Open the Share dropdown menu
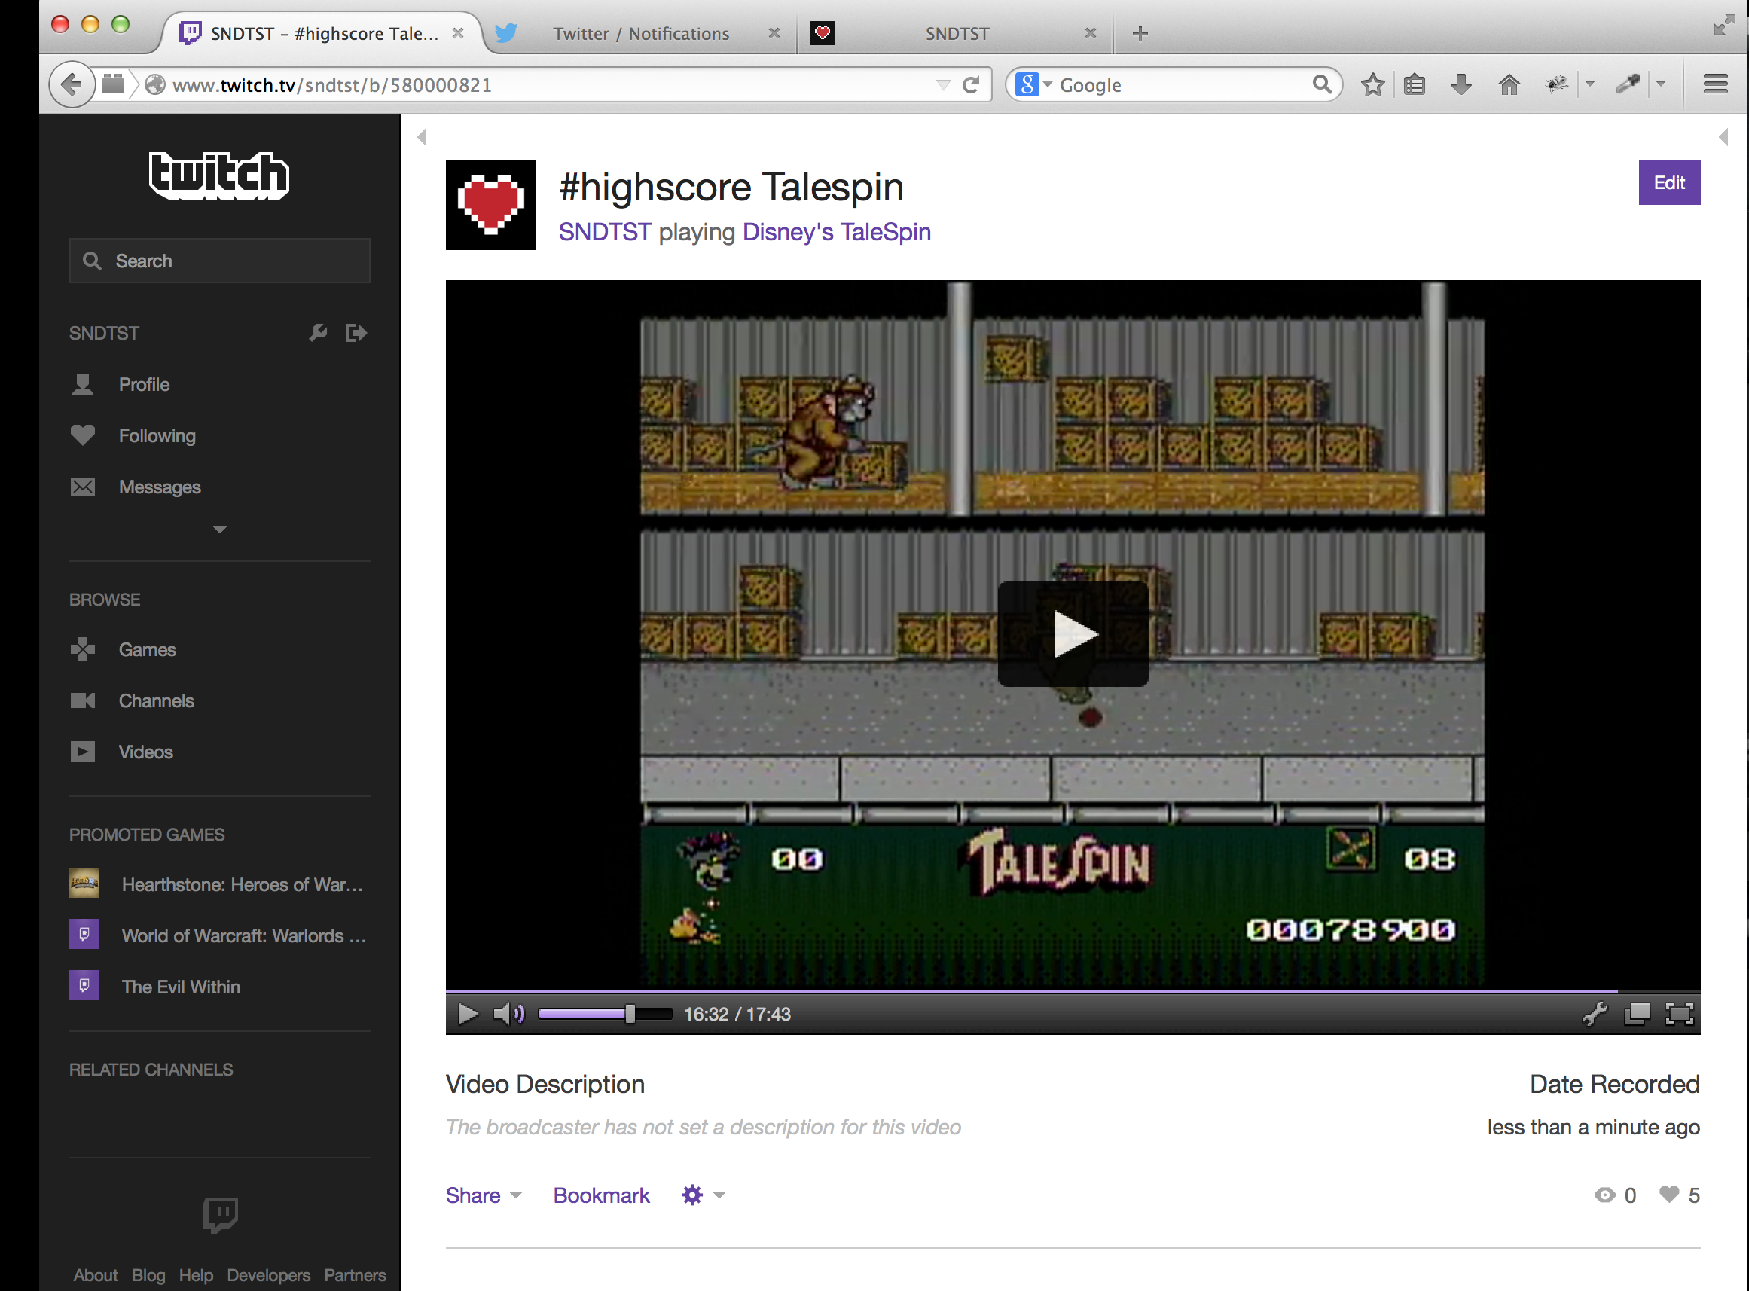1749x1291 pixels. pyautogui.click(x=483, y=1195)
